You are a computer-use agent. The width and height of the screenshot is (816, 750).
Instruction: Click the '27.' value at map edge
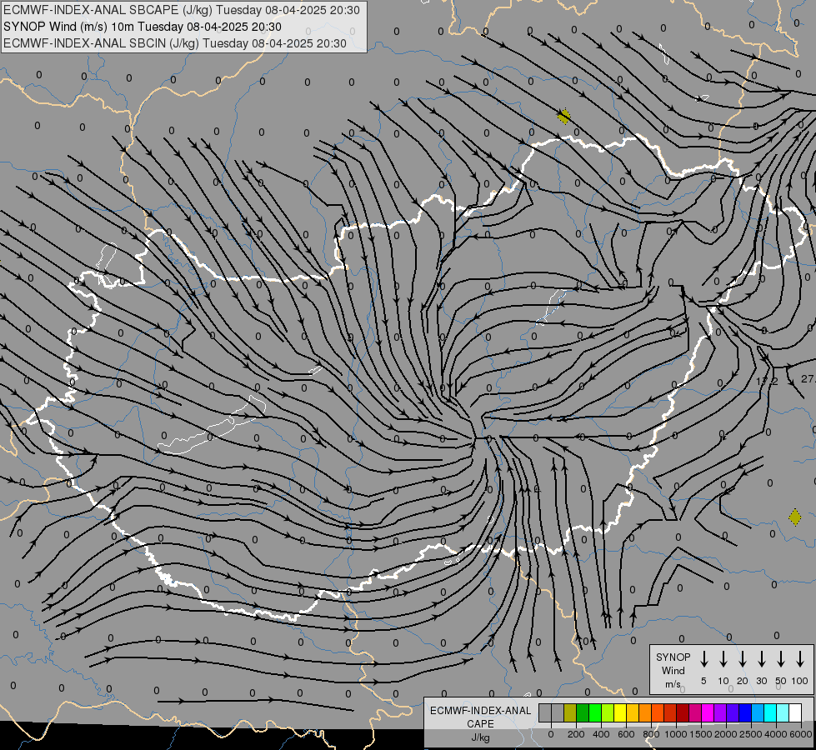[x=808, y=379]
